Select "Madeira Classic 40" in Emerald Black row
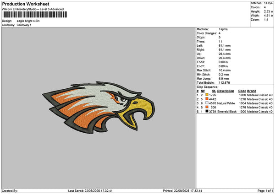Viewport: 275px width, 194px height. click(x=260, y=112)
